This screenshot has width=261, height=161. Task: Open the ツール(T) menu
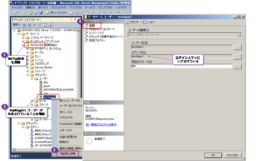(90, 7)
